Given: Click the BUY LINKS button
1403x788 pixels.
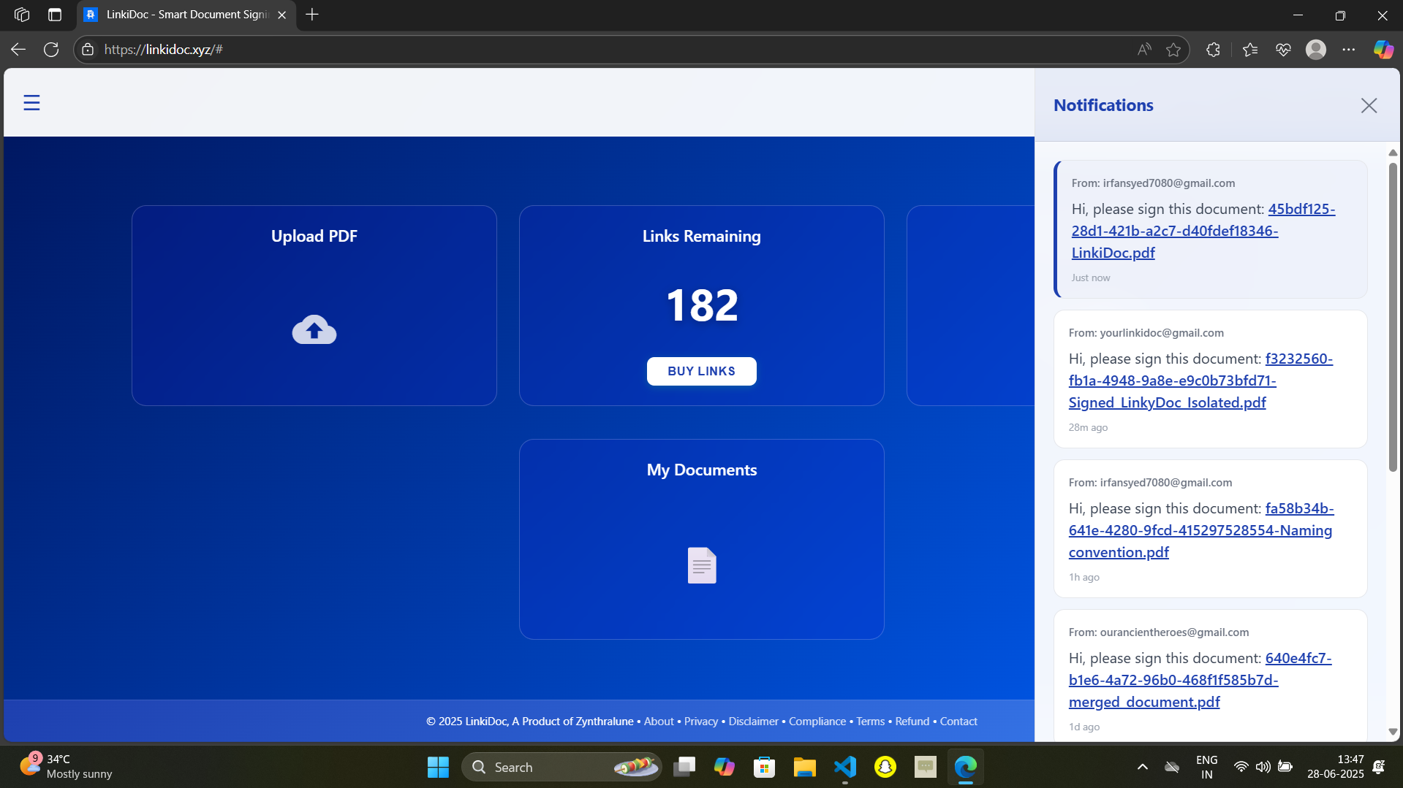Looking at the screenshot, I should point(702,371).
